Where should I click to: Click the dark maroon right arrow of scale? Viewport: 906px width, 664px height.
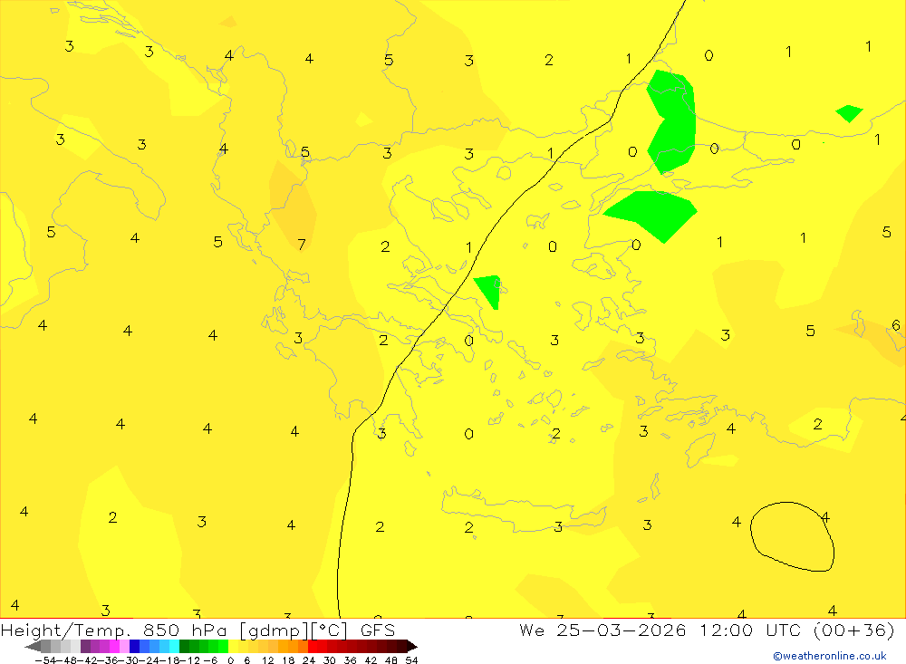[412, 647]
